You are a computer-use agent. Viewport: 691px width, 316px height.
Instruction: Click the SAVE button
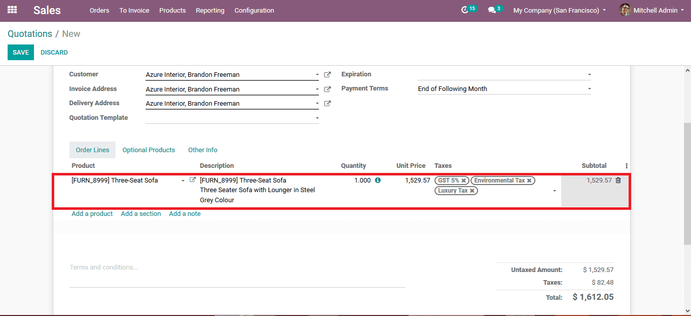[21, 53]
